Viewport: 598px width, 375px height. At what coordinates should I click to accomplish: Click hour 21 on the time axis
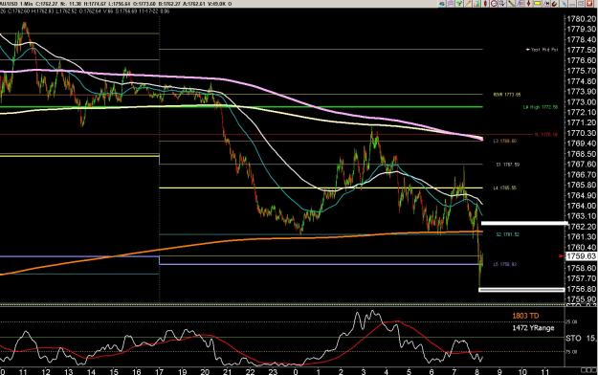pyautogui.click(x=228, y=371)
